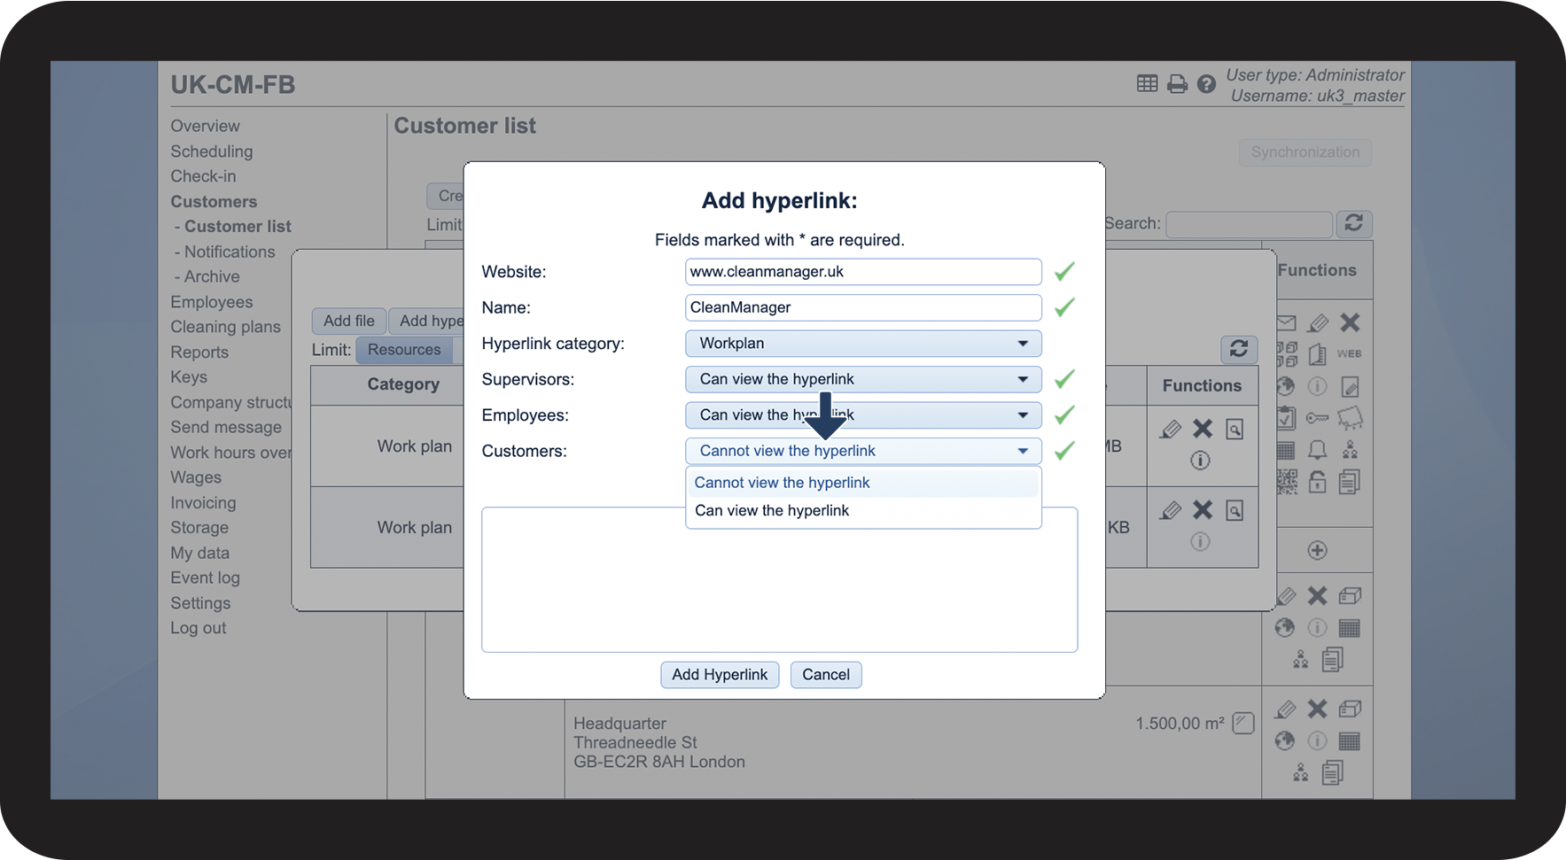Preview the Work plan resource sized in MB
1566x860 pixels.
pos(1235,430)
